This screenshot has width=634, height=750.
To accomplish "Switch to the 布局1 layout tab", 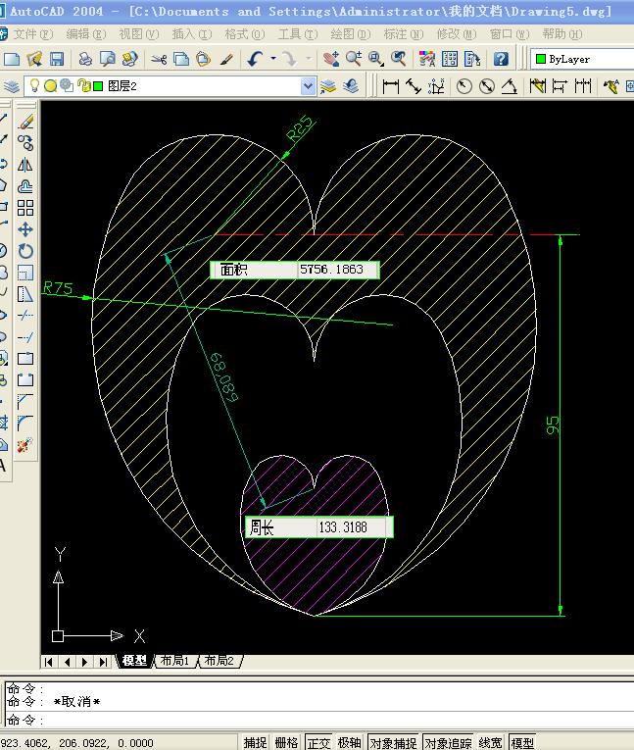I will (x=174, y=661).
